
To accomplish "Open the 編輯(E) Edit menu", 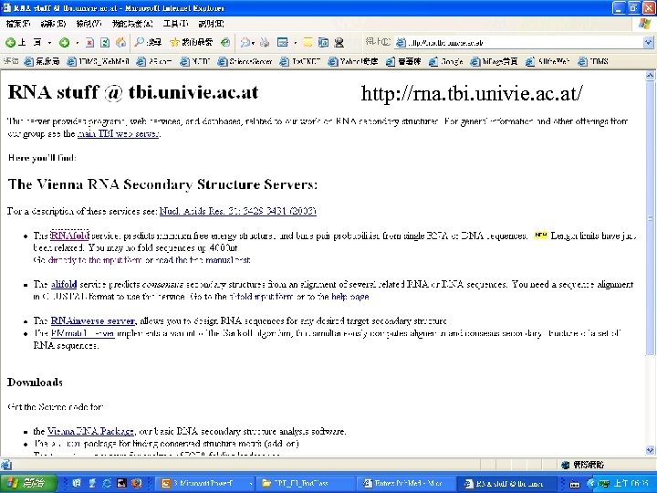I will pos(53,24).
